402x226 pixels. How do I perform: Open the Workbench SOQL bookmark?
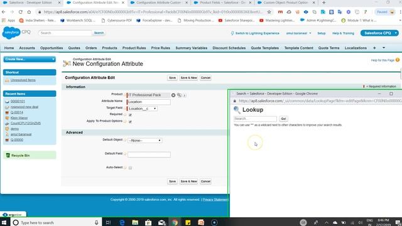(x=78, y=20)
